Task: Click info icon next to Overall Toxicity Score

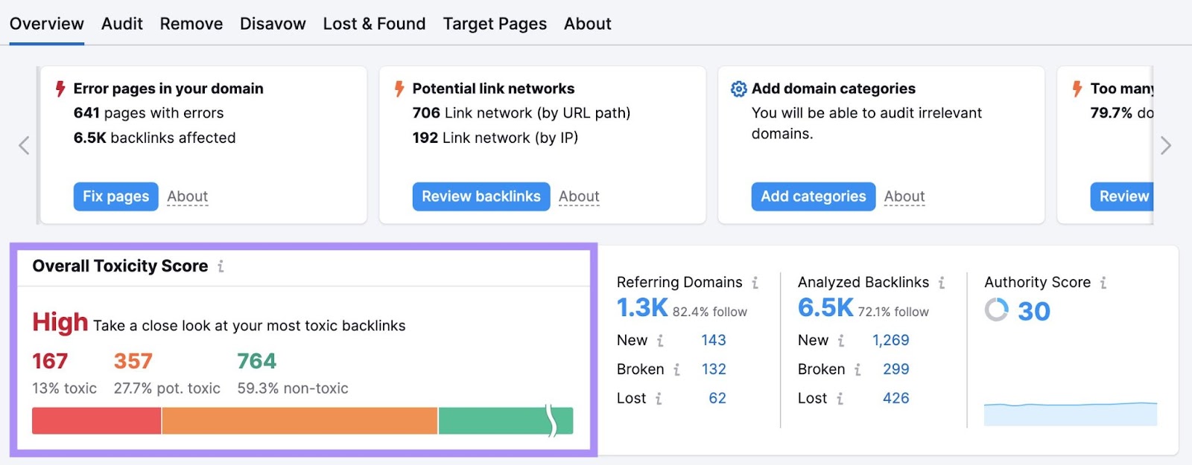Action: (221, 266)
